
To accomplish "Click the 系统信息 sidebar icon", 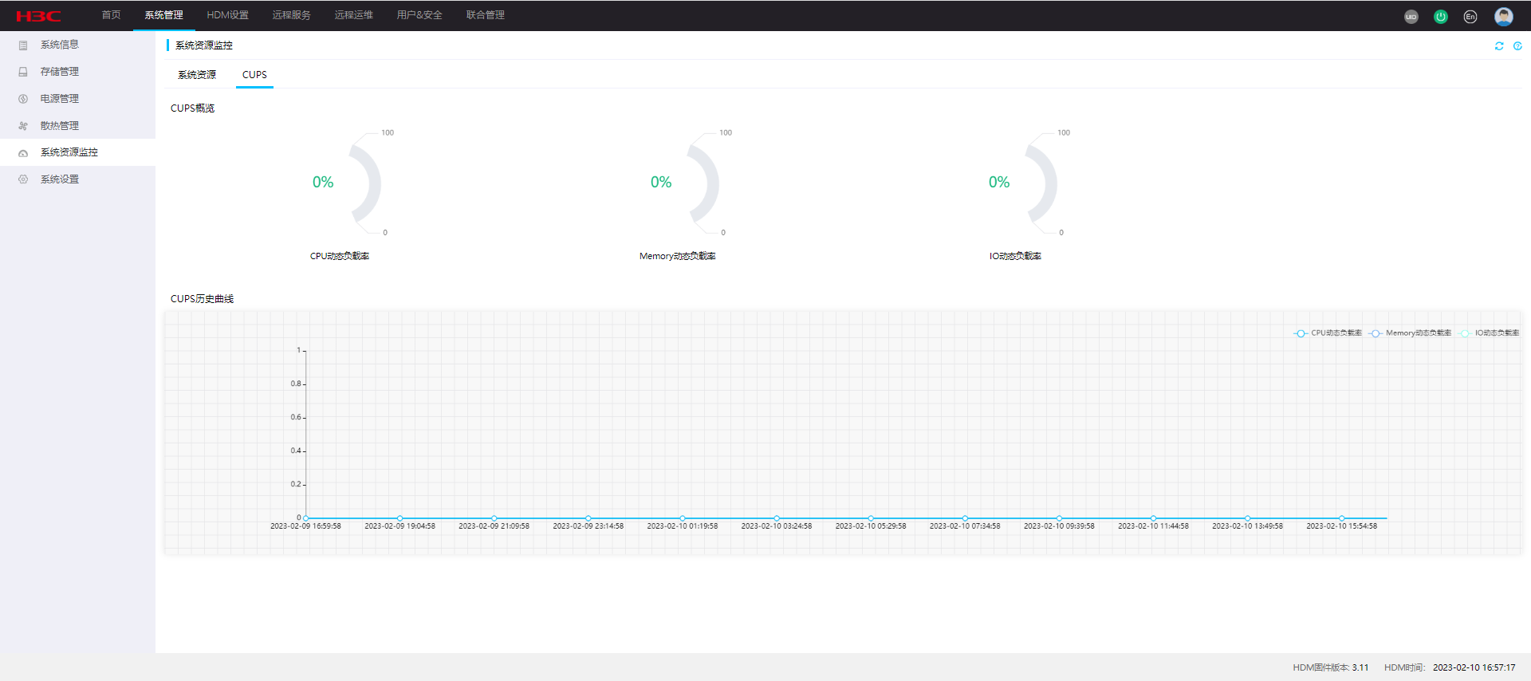I will (x=23, y=45).
